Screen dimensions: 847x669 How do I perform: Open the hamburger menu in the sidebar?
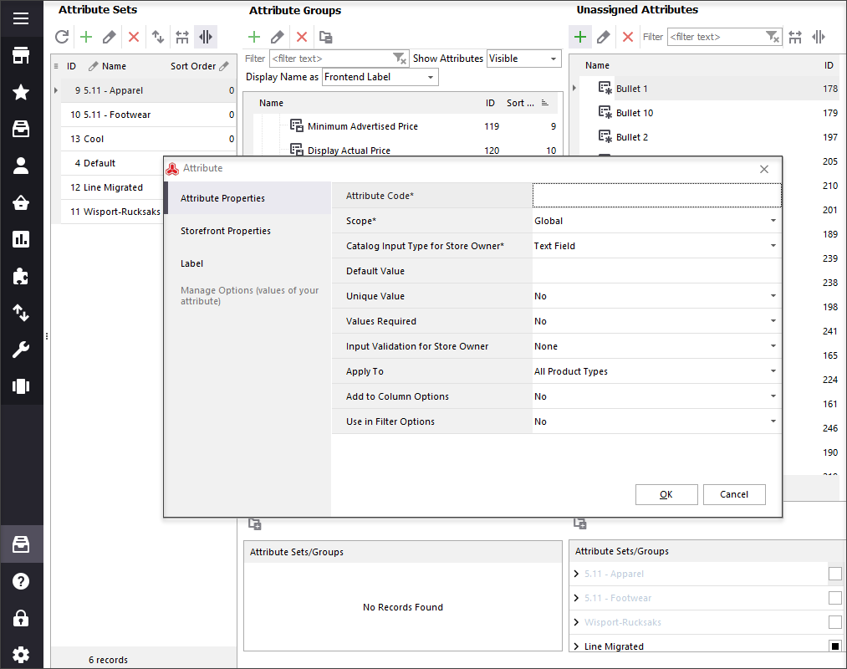tap(21, 19)
